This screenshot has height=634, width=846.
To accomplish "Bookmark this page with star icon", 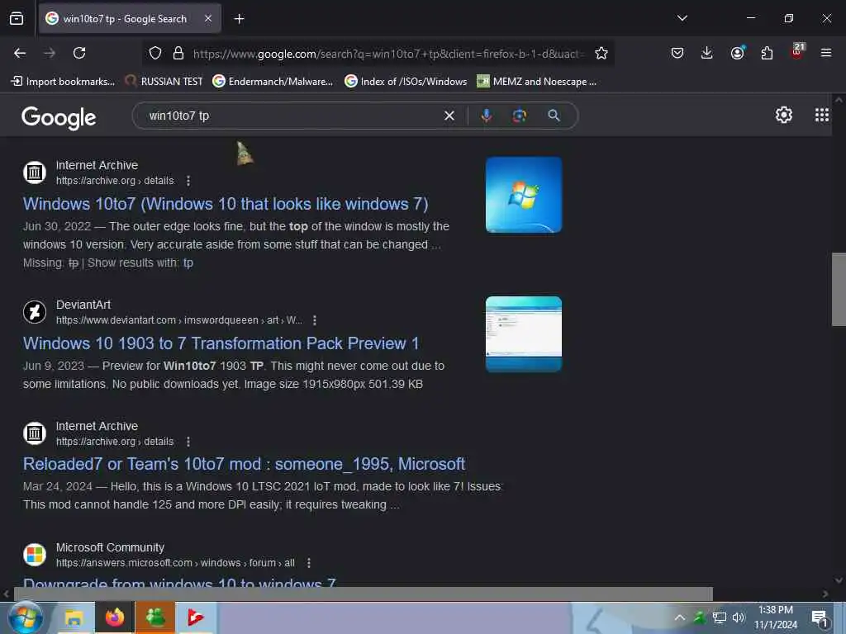I will pos(601,54).
